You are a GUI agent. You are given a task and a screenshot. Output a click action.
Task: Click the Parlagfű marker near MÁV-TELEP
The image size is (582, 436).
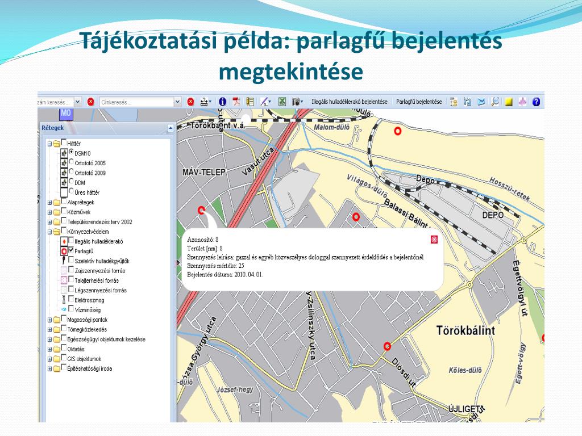click(x=202, y=210)
